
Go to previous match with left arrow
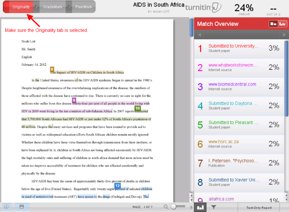(x=199, y=35)
